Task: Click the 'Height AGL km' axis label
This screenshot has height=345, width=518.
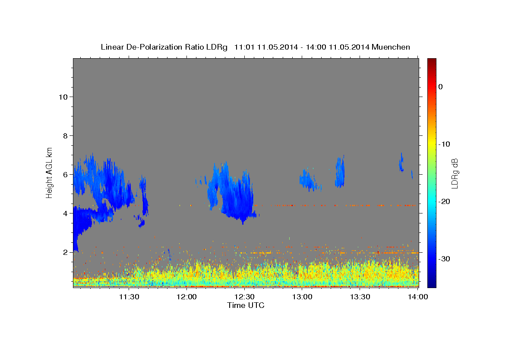Action: 50,172
